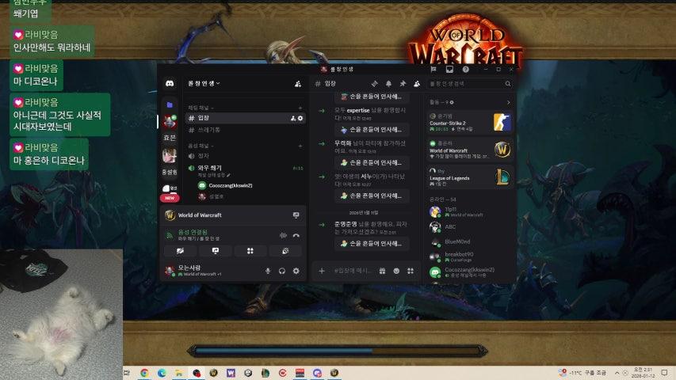Stream World of Warcraft via screen icon
Screen dimensions: 676x380
(x=296, y=215)
